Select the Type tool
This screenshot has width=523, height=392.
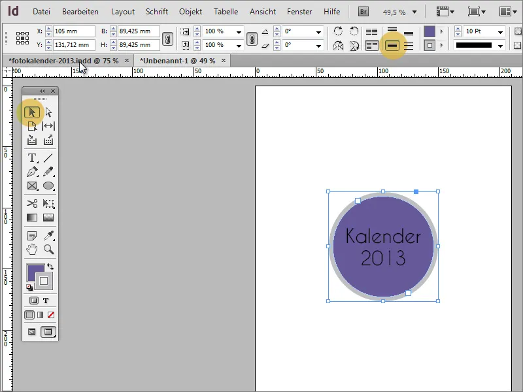coord(32,157)
